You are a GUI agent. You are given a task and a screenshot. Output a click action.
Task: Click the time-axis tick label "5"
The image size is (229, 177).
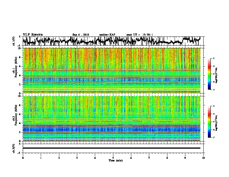click(x=113, y=158)
